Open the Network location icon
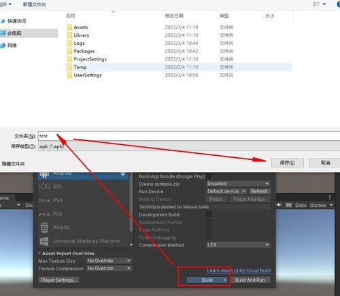 coord(3,46)
